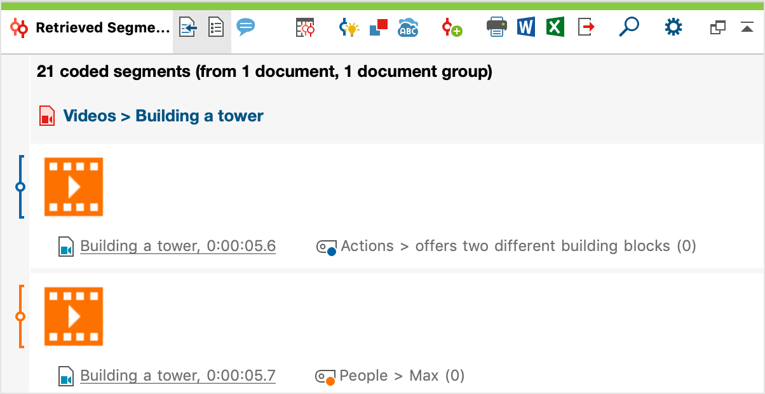Play the second orange video clip thumbnail
This screenshot has width=765, height=394.
(74, 316)
